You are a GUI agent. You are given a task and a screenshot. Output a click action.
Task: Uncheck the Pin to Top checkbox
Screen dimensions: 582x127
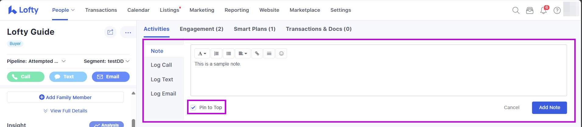click(193, 107)
